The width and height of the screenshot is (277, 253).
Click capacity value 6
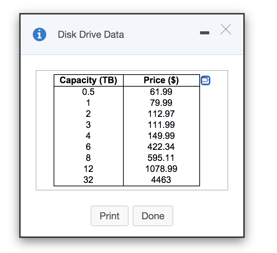pyautogui.click(x=88, y=147)
